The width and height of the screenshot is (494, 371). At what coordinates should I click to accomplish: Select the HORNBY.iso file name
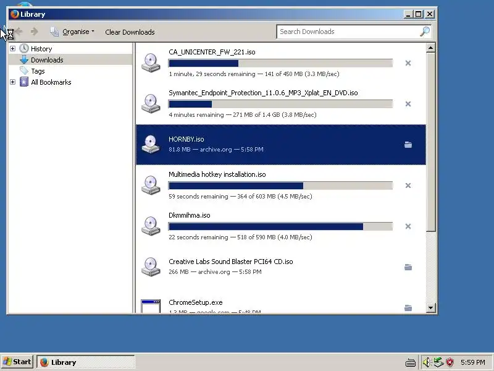coord(186,139)
